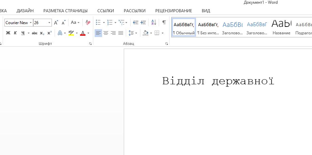Image resolution: width=312 pixels, height=155 pixels.
Task: Decrease the paragraph indent
Action: (136, 22)
